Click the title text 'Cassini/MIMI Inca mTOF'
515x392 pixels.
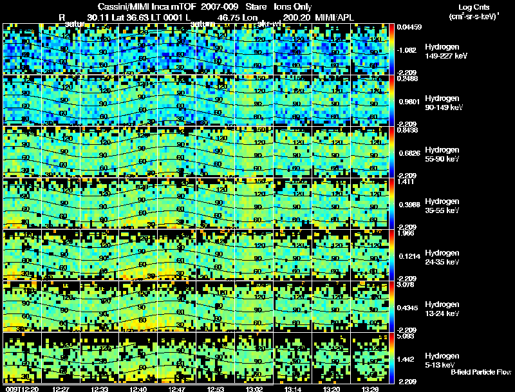[x=147, y=6]
